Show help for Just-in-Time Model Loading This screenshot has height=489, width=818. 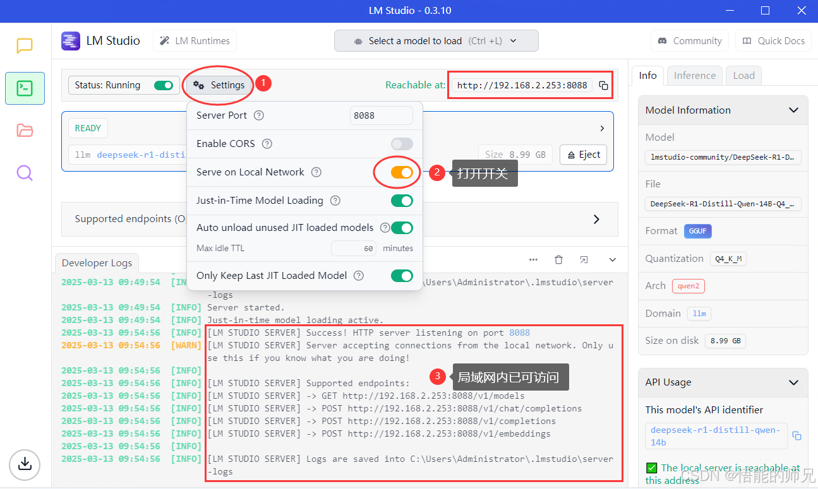pos(335,201)
